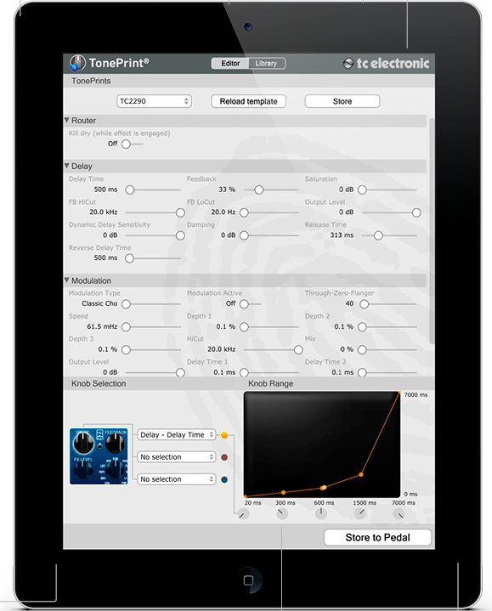Click the Depth 2 slider handle

pos(362,327)
